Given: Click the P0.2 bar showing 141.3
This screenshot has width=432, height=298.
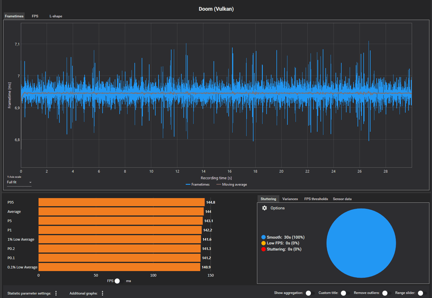Looking at the screenshot, I should [120, 248].
